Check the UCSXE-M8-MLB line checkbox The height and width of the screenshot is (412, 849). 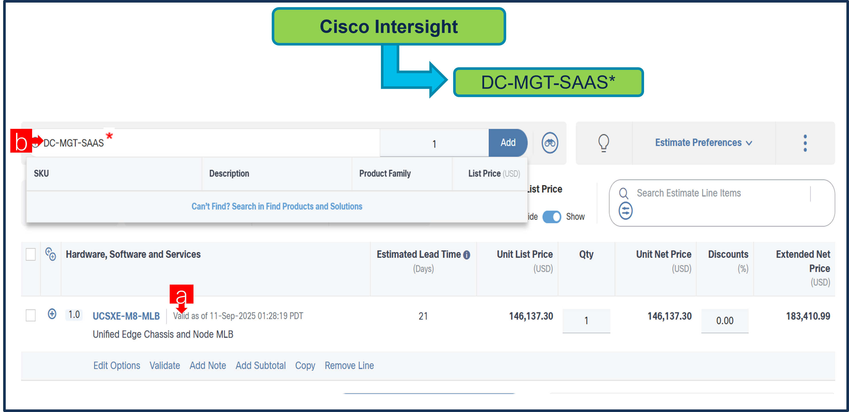coord(31,315)
